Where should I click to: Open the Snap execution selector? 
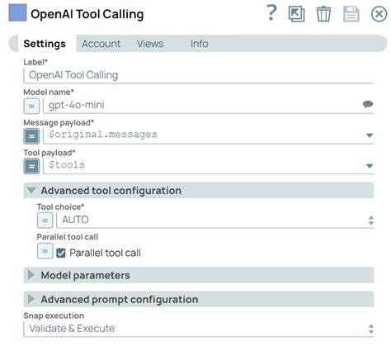tap(199, 329)
